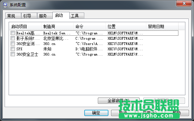The image size is (194, 121).
Task: Open the 引导 tab
Action: pyautogui.click(x=29, y=16)
